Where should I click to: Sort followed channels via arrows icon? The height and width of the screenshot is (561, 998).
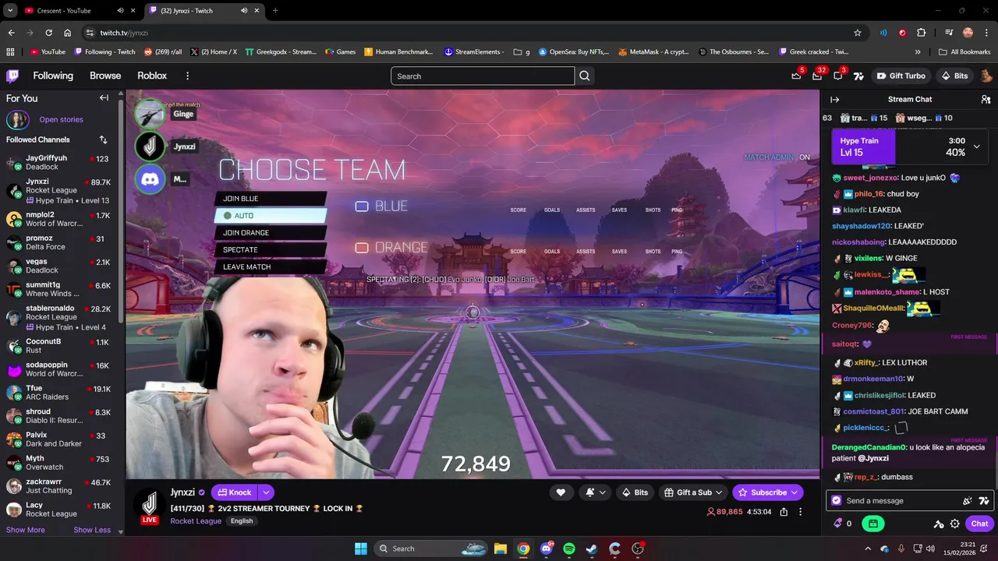click(x=103, y=139)
